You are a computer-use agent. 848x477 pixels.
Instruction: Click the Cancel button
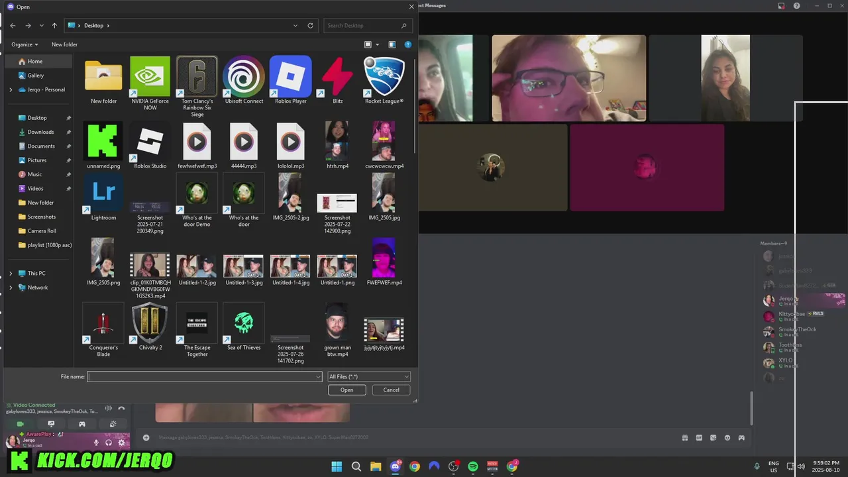[392, 390]
